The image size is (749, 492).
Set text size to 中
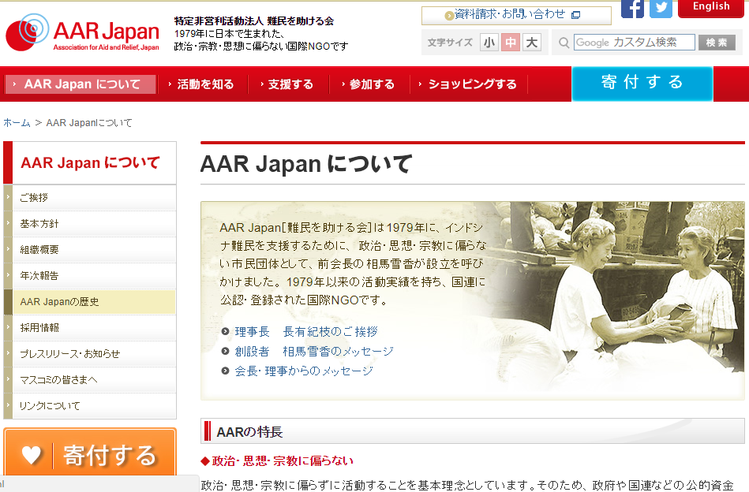510,43
